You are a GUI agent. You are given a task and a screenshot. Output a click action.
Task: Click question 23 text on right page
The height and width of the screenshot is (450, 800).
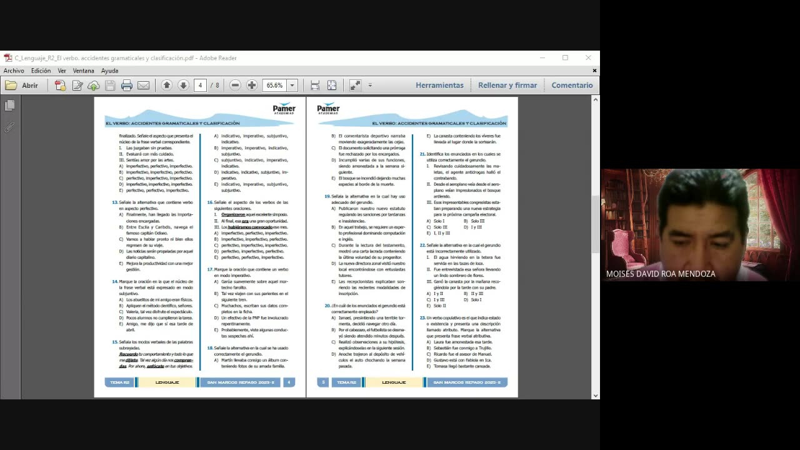click(x=460, y=327)
